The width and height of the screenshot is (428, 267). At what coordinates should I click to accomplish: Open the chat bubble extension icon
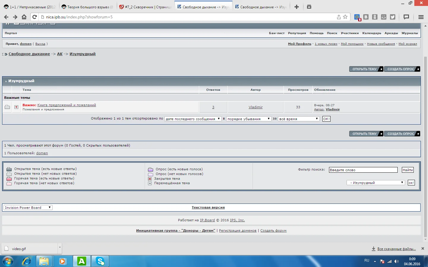click(x=406, y=17)
